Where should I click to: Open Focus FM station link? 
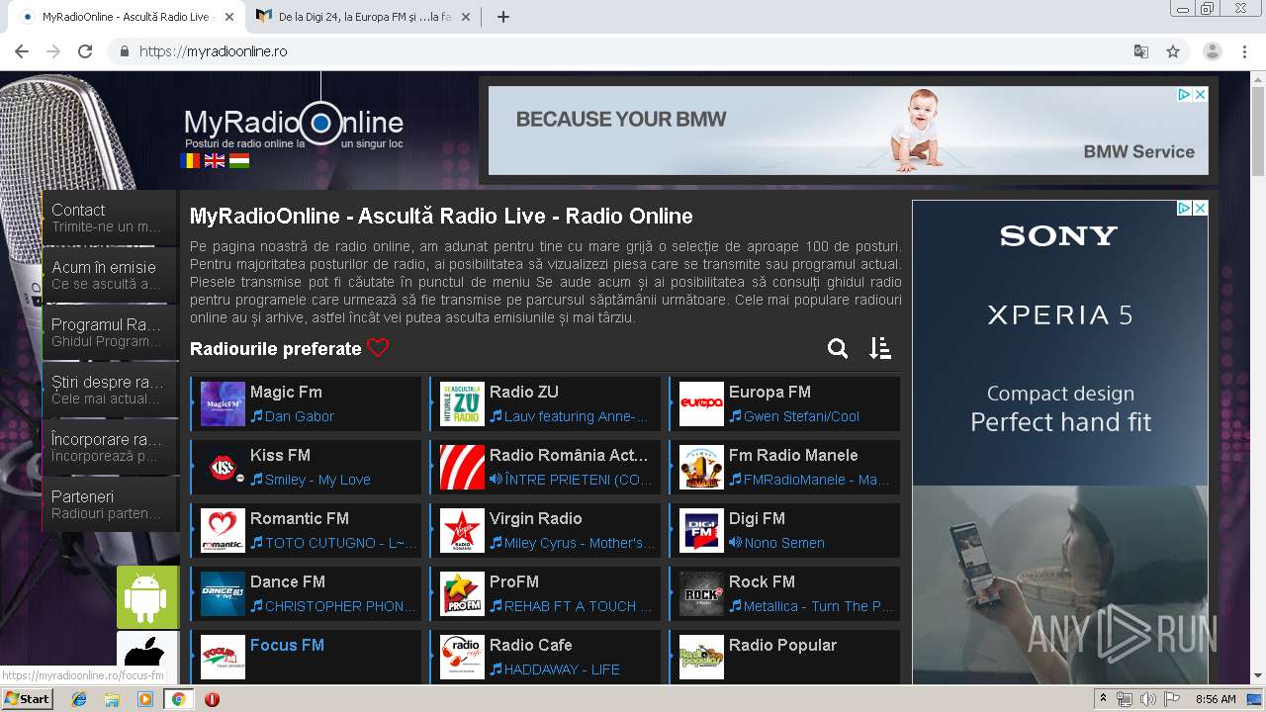287,645
